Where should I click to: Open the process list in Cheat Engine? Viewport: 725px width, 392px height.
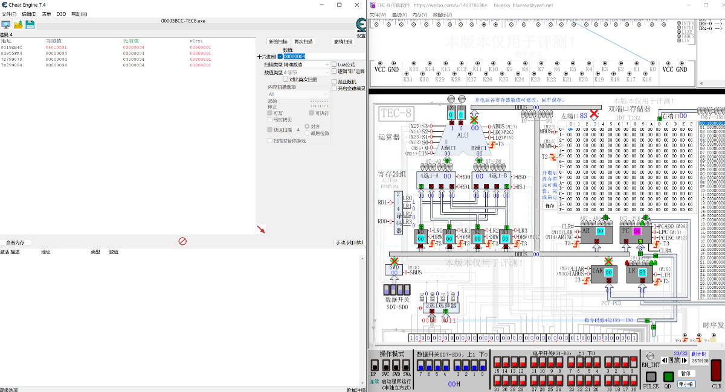(x=6, y=25)
